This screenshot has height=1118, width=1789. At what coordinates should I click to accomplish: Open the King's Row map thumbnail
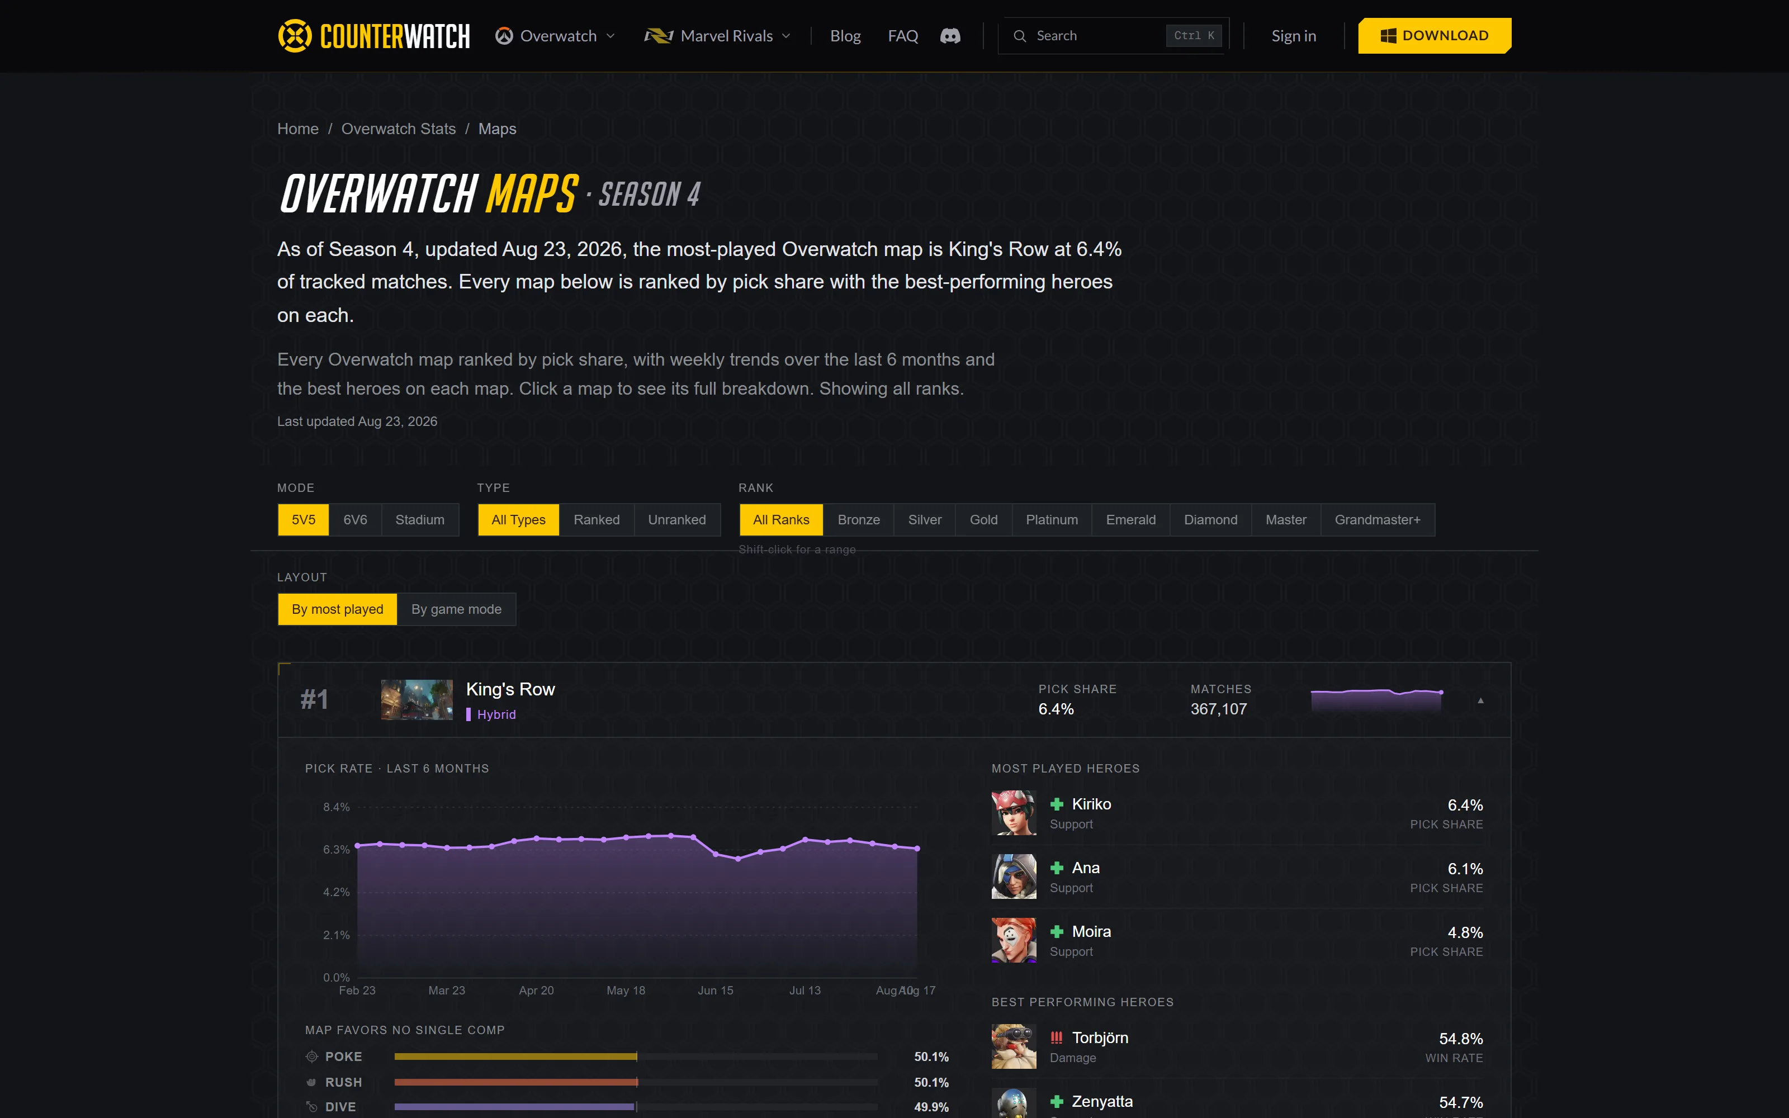coord(417,699)
